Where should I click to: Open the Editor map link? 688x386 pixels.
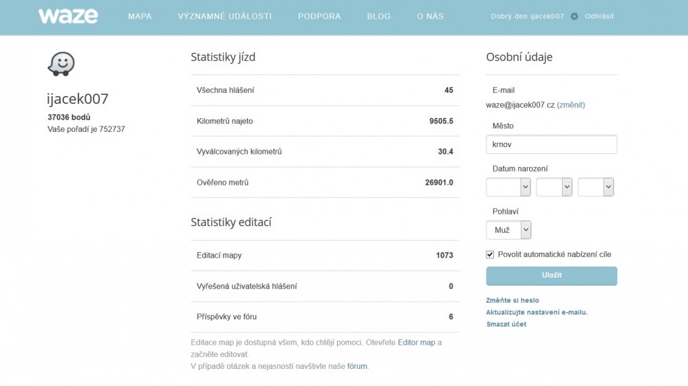click(x=416, y=342)
